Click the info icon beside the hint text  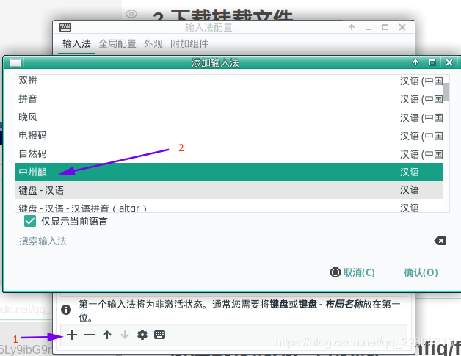coord(66,310)
